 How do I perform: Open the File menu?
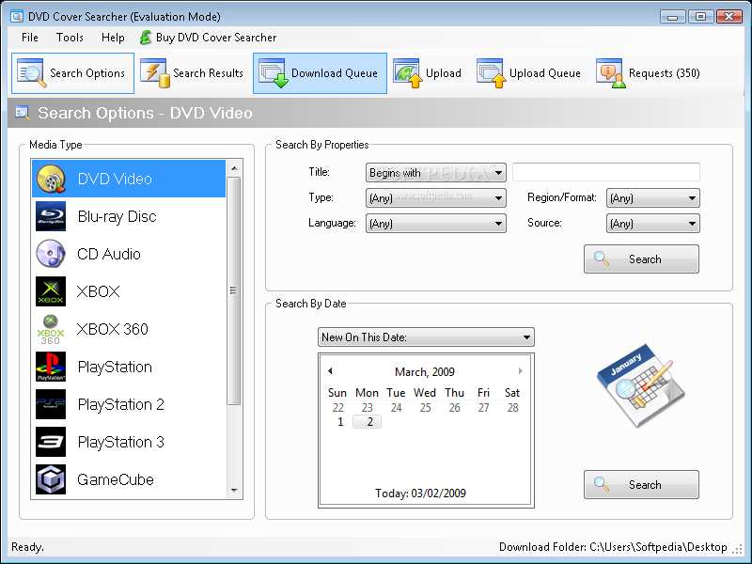tap(30, 38)
